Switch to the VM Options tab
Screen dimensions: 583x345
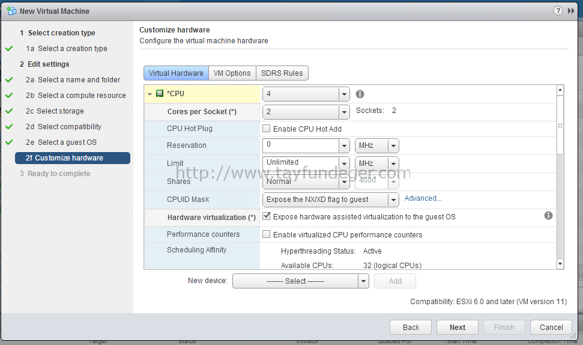click(232, 73)
